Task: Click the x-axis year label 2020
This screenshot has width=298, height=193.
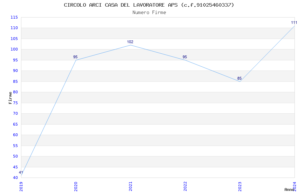Action: click(x=76, y=187)
